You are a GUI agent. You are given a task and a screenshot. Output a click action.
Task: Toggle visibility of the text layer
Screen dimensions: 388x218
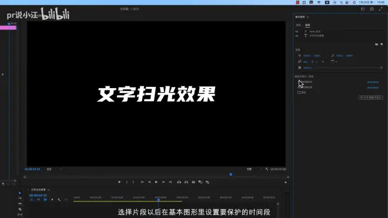tap(297, 36)
